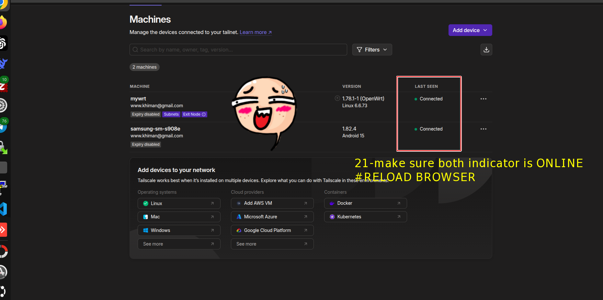Click See more under Cloud providers
The height and width of the screenshot is (300, 603).
coord(272,244)
